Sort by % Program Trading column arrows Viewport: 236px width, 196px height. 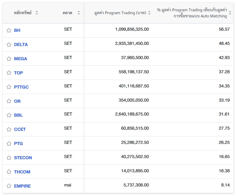pyautogui.click(x=230, y=13)
